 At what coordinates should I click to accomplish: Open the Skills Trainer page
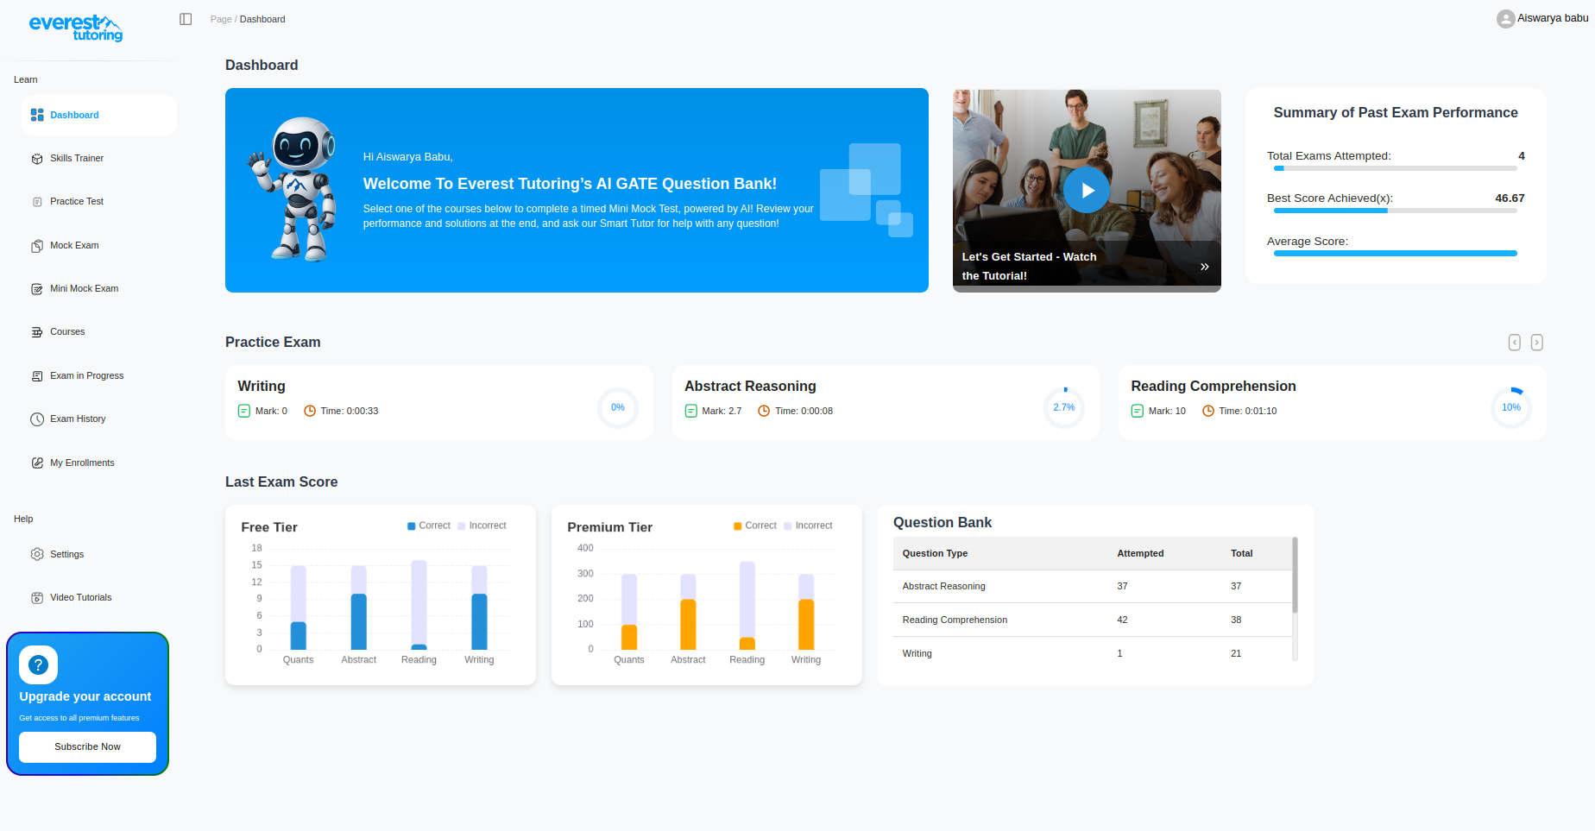76,159
